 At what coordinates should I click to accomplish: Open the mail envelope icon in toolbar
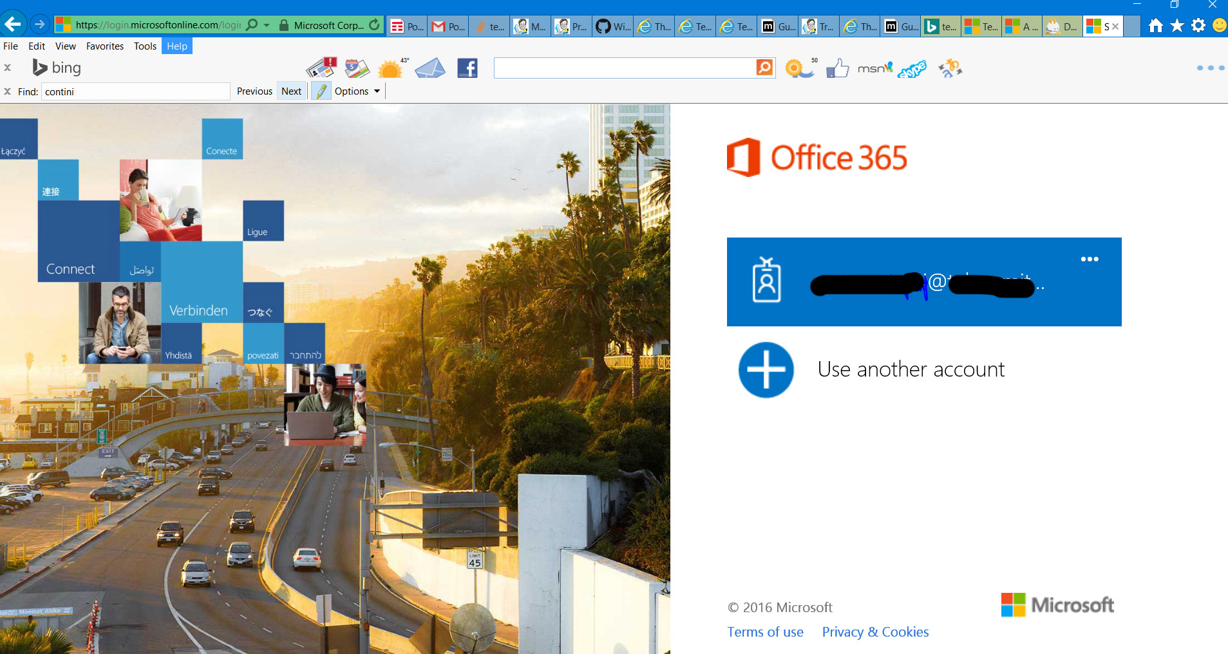[x=430, y=68]
